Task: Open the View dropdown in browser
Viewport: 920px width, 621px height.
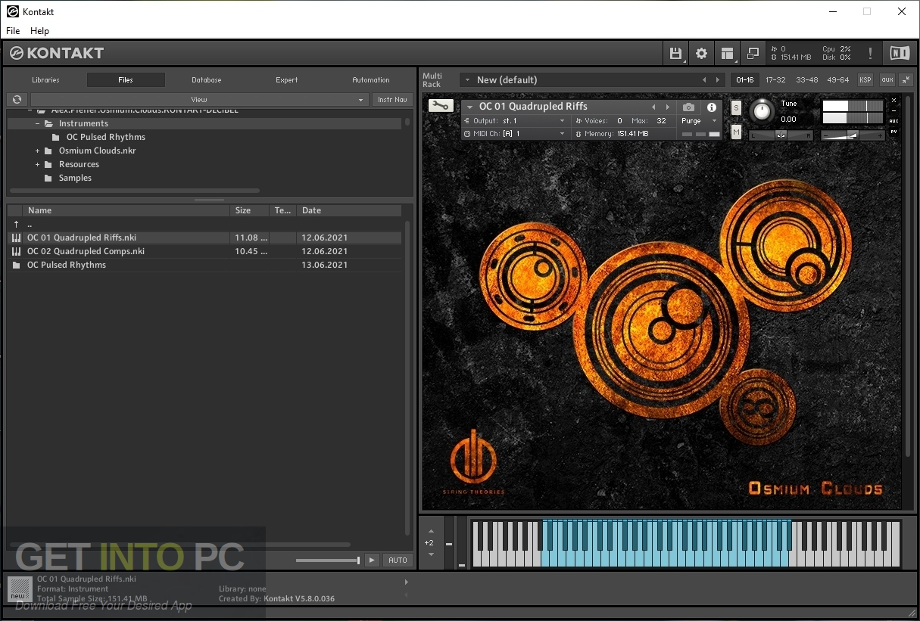Action: (199, 99)
